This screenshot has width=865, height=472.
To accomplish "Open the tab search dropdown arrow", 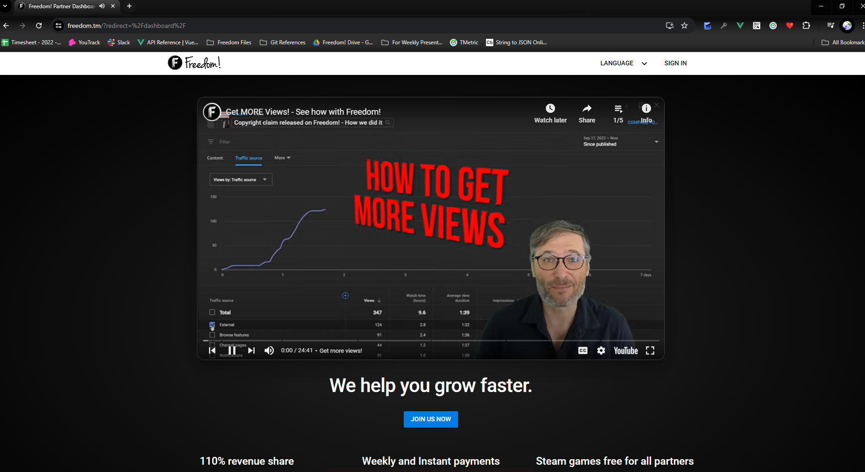I will [5, 6].
